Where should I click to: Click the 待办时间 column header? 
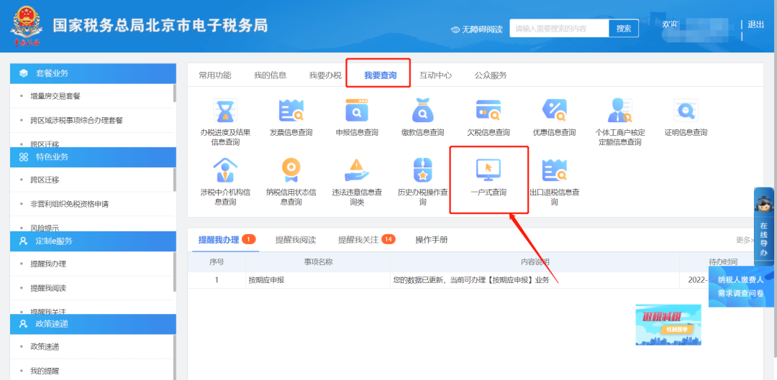click(x=722, y=261)
